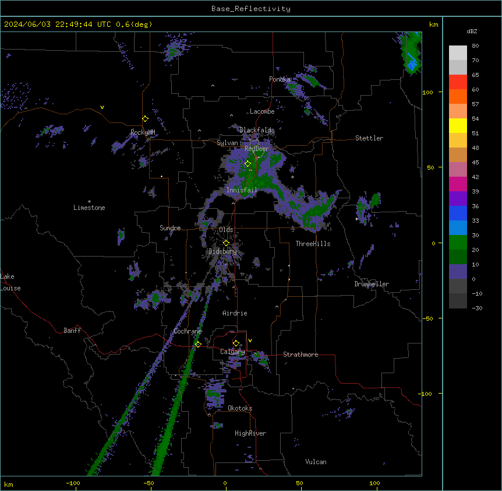Viewport: 502px width, 491px height.
Task: Click the Sylvan map label
Action: click(227, 143)
